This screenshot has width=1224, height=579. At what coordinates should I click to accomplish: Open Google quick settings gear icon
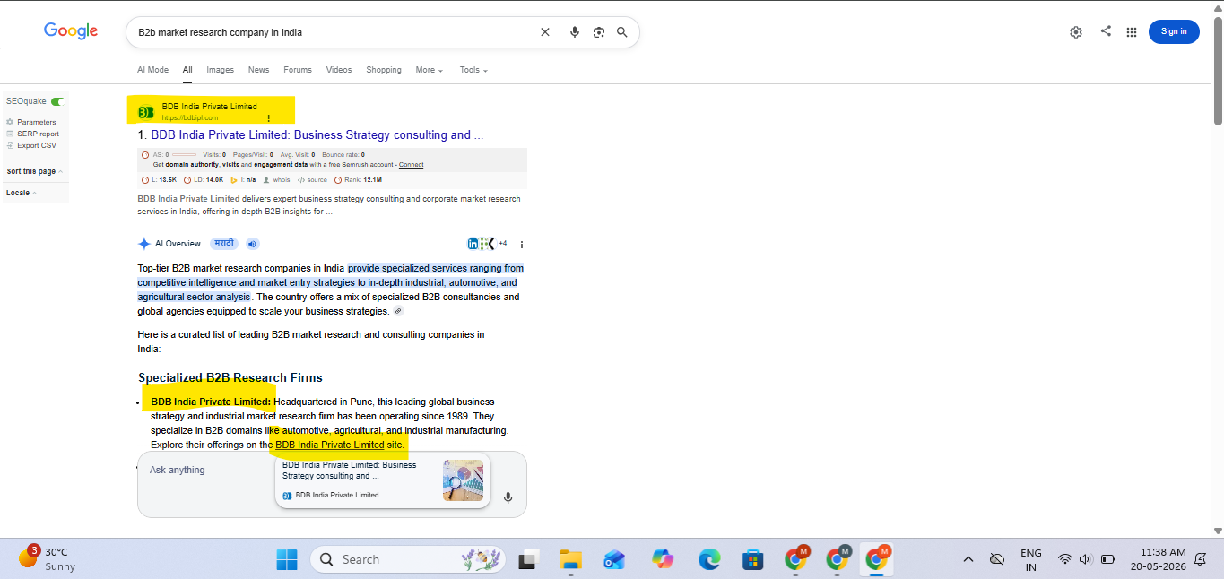click(1076, 32)
